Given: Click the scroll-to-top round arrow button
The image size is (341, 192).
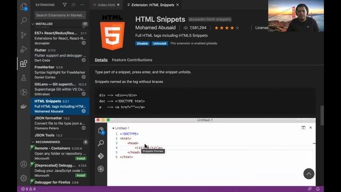Looking at the screenshot, I should [309, 174].
